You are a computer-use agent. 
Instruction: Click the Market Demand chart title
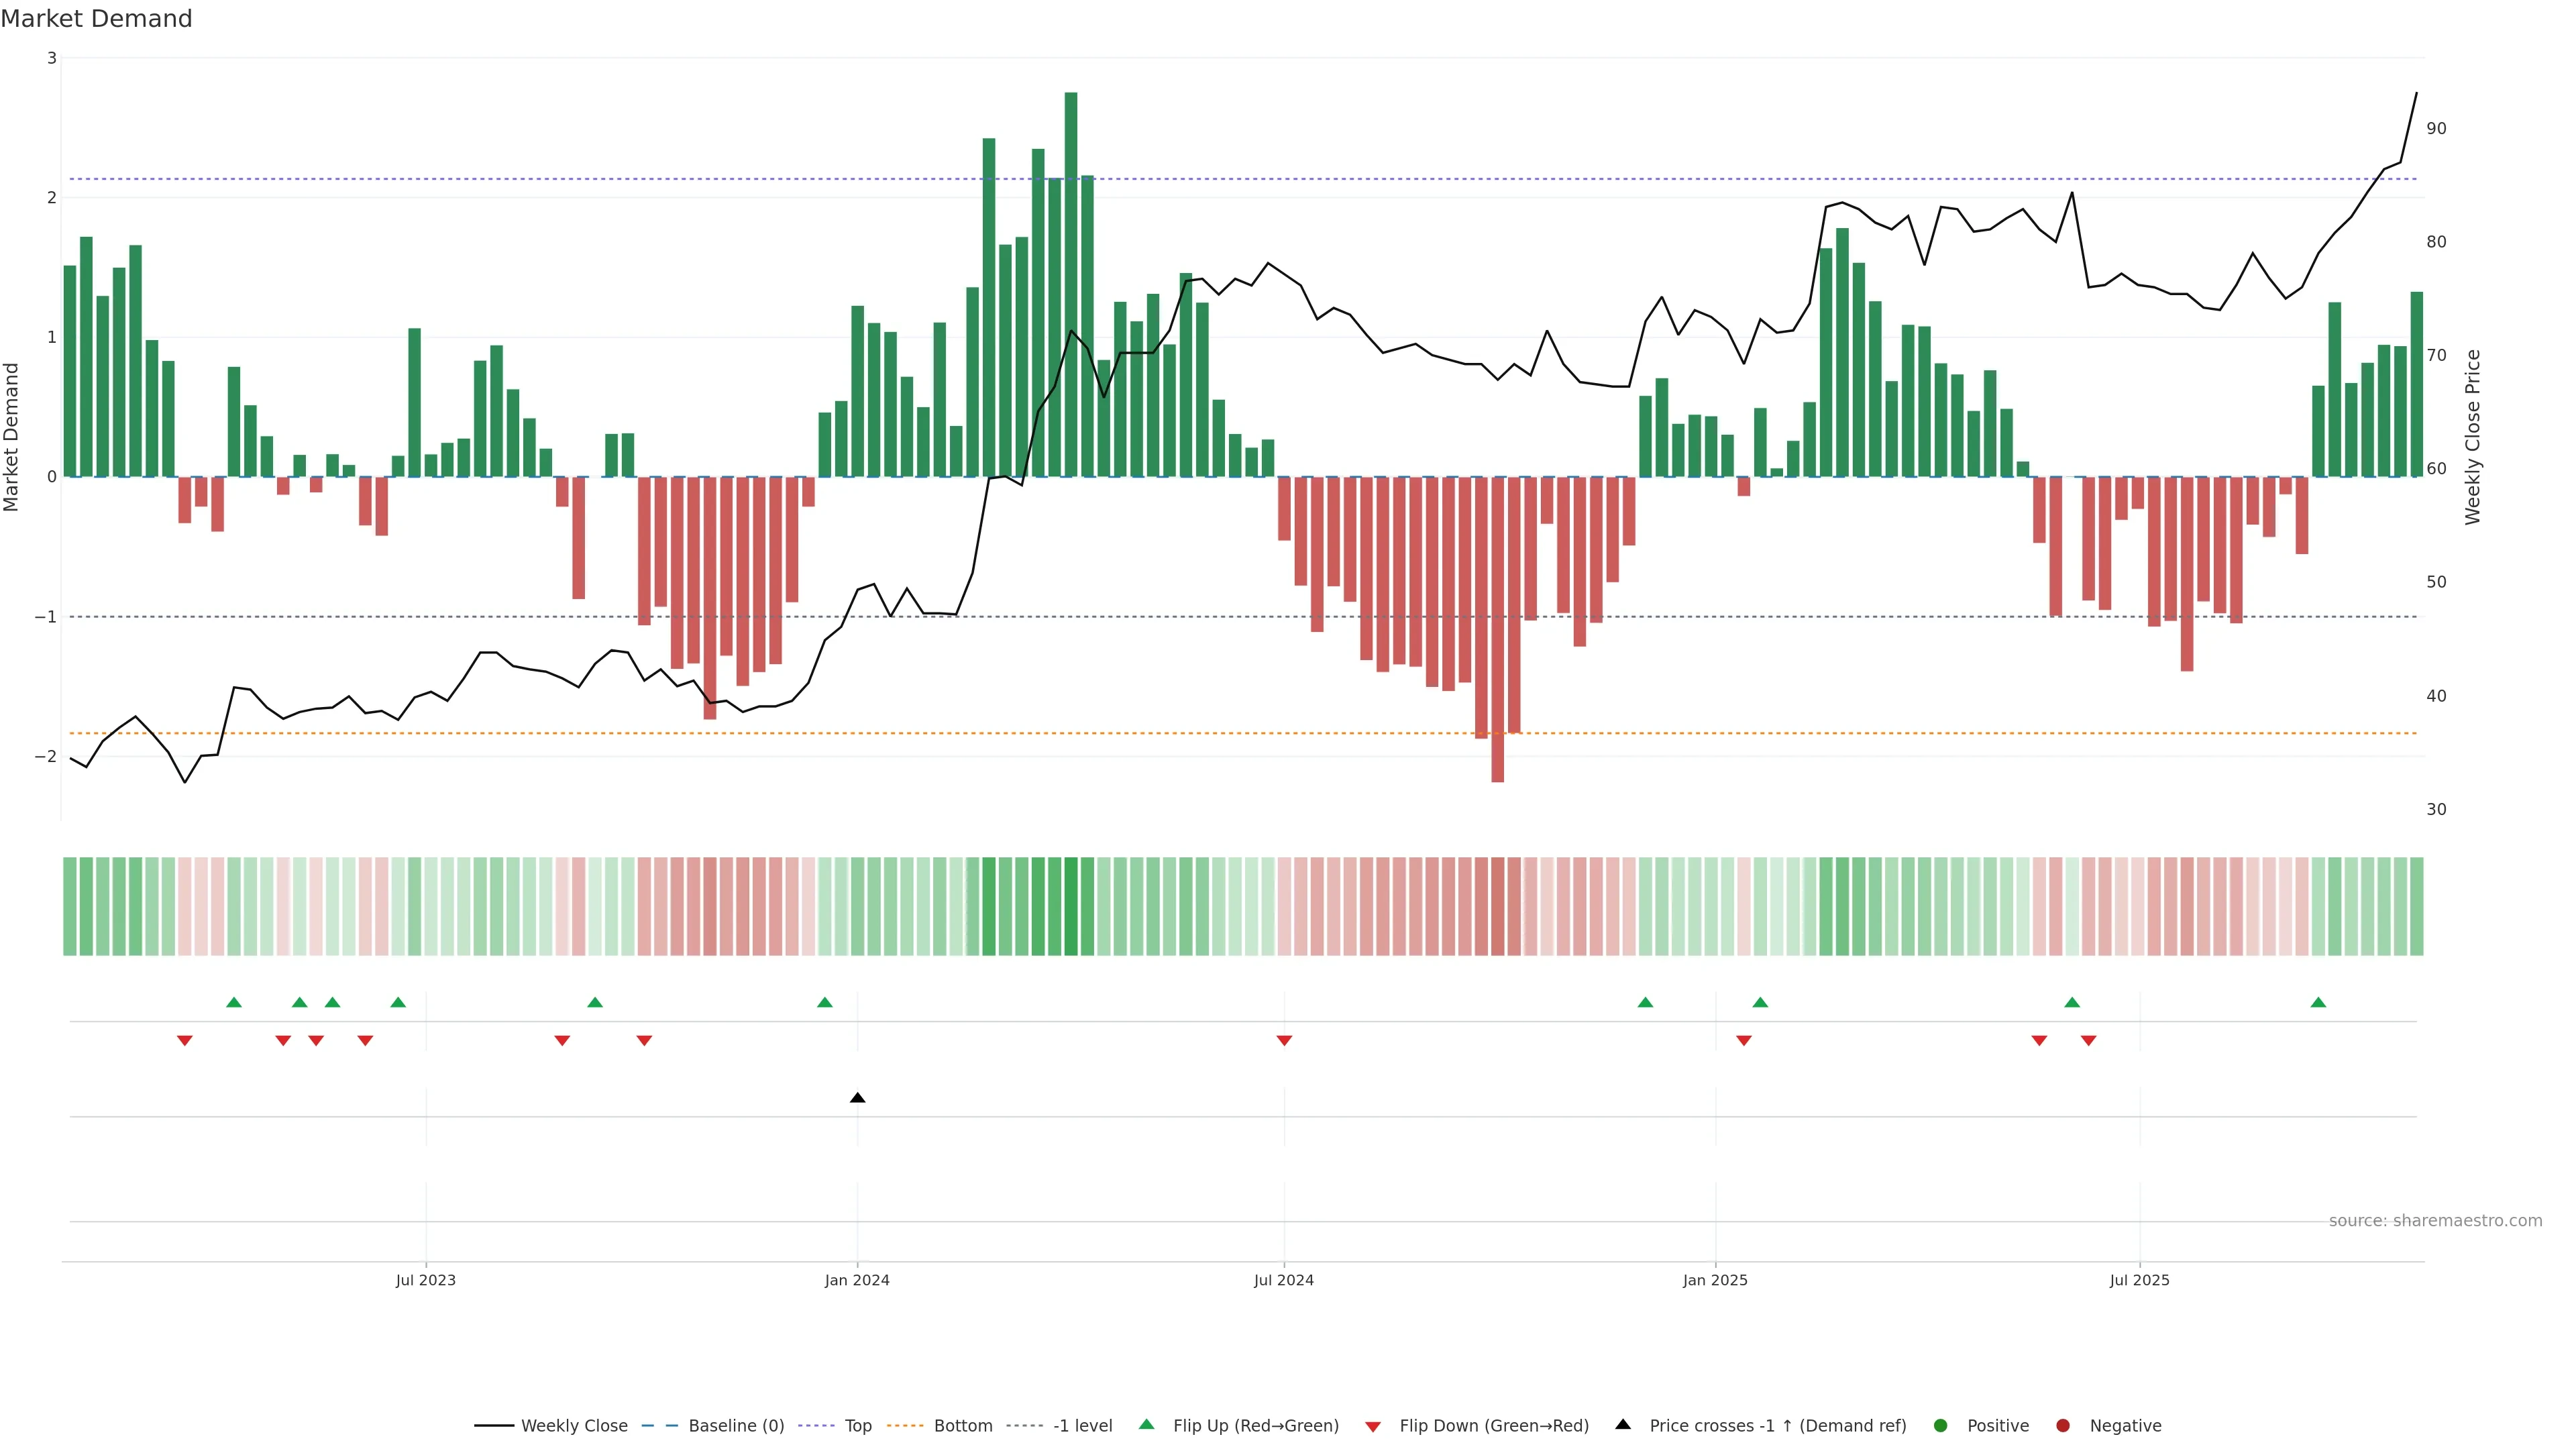(x=96, y=18)
